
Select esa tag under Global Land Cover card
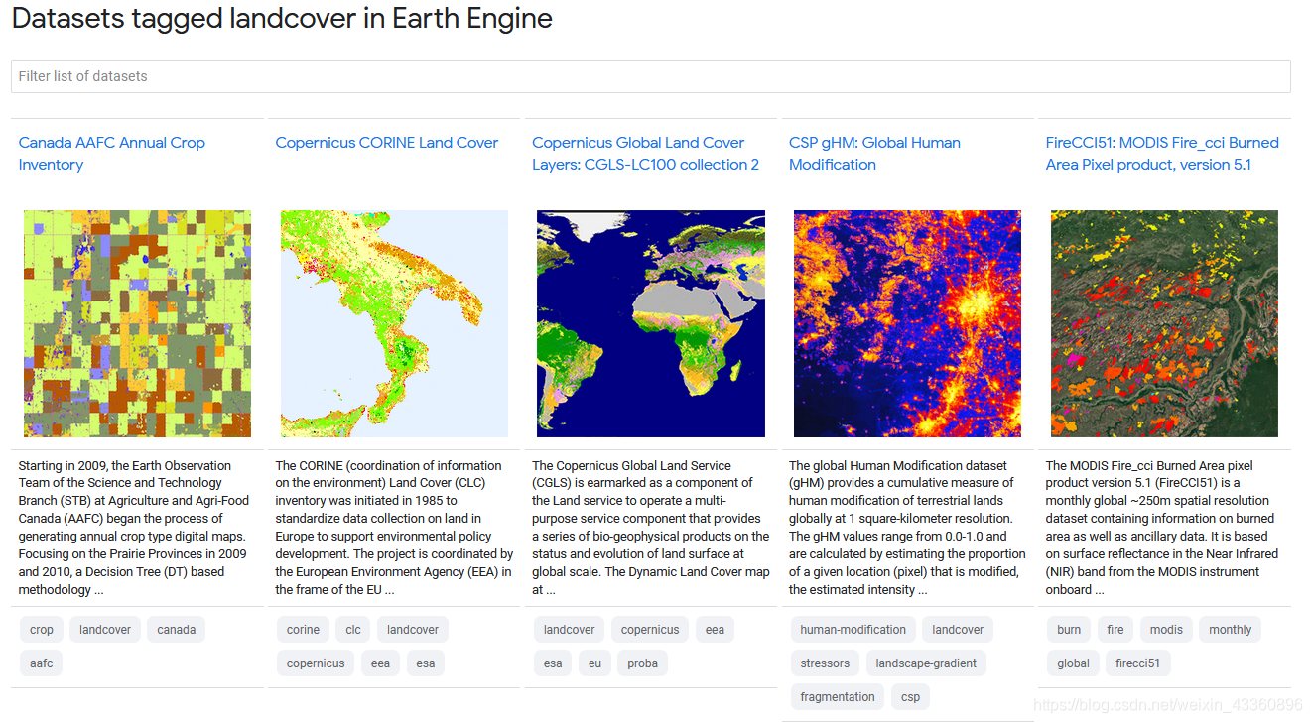[x=553, y=663]
